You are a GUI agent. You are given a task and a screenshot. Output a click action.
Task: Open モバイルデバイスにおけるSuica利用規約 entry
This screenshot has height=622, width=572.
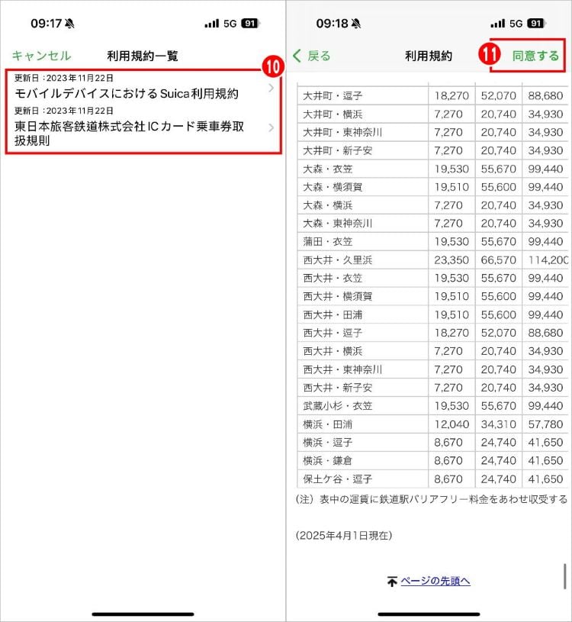pos(143,88)
